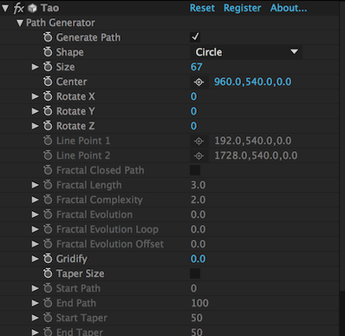
Task: Expand the End Path property
Action: (x=35, y=303)
